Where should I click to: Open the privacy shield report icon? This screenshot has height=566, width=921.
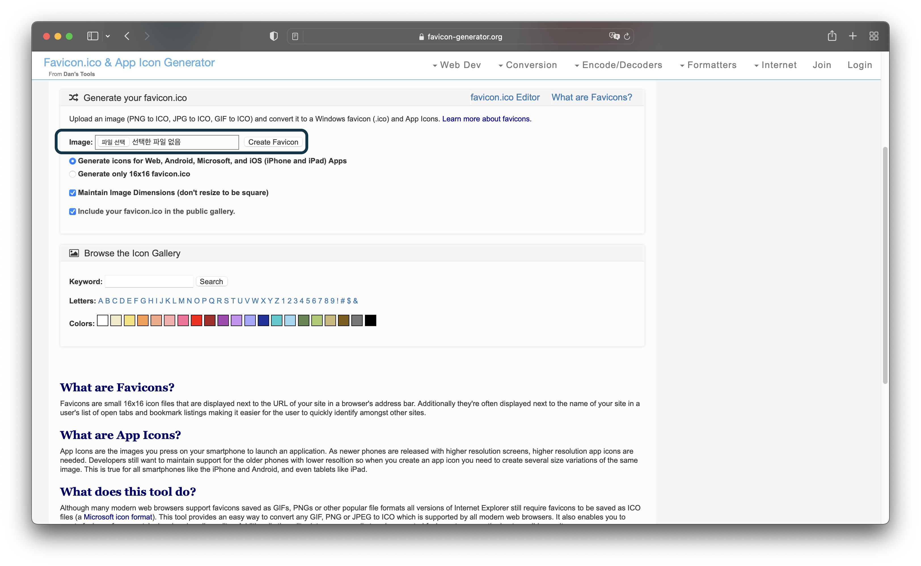[274, 36]
